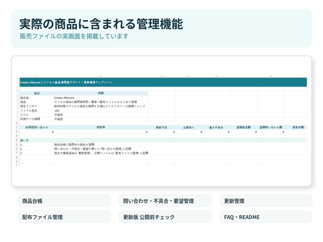The width and height of the screenshot is (323, 242).
Task: Click the ファイル形式 row label
Action: 29,111
